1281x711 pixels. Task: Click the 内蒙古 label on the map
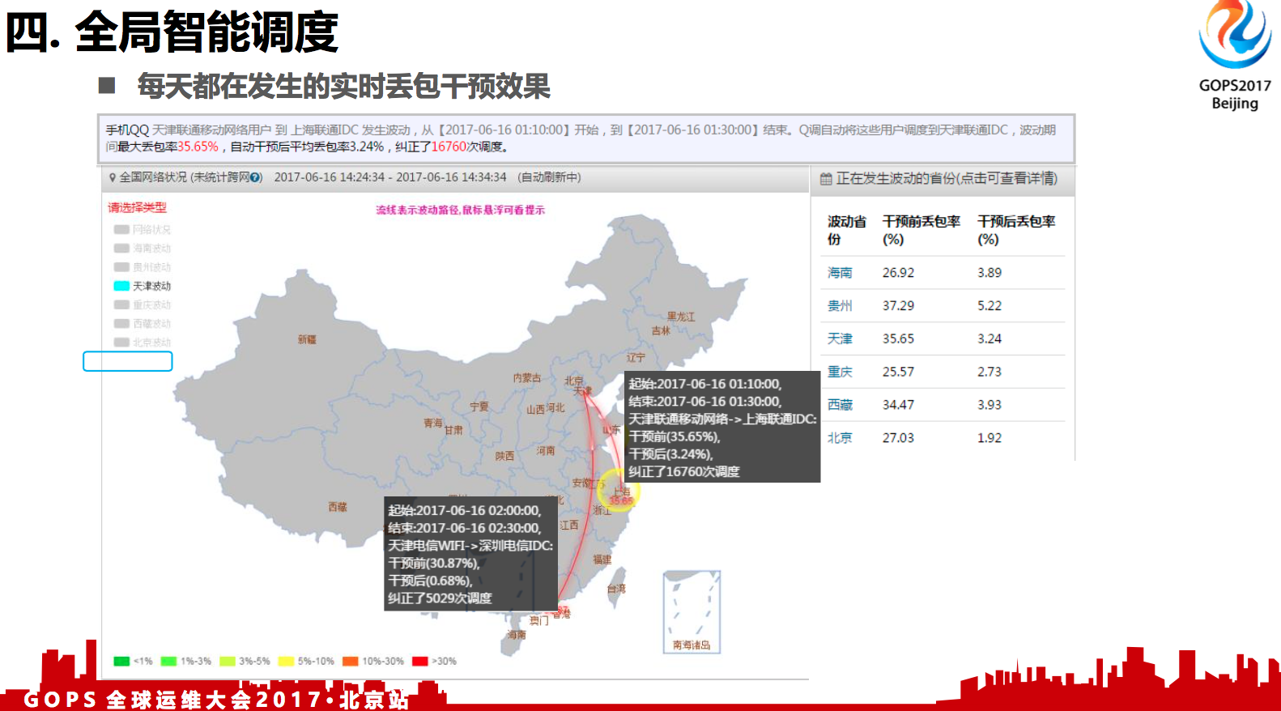tap(526, 378)
